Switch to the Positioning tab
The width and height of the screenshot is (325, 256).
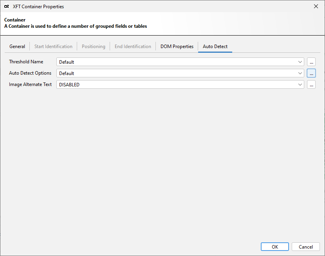93,46
